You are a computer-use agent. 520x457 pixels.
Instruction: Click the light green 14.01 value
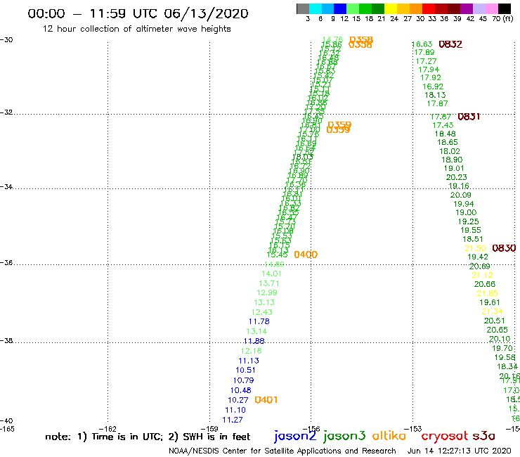click(271, 273)
